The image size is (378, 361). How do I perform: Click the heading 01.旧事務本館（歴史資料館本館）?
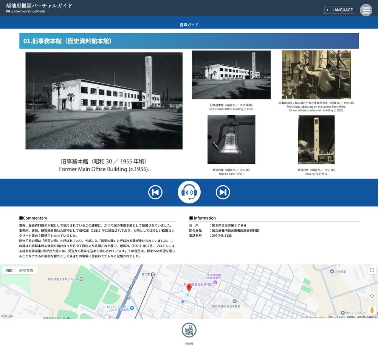coord(68,41)
